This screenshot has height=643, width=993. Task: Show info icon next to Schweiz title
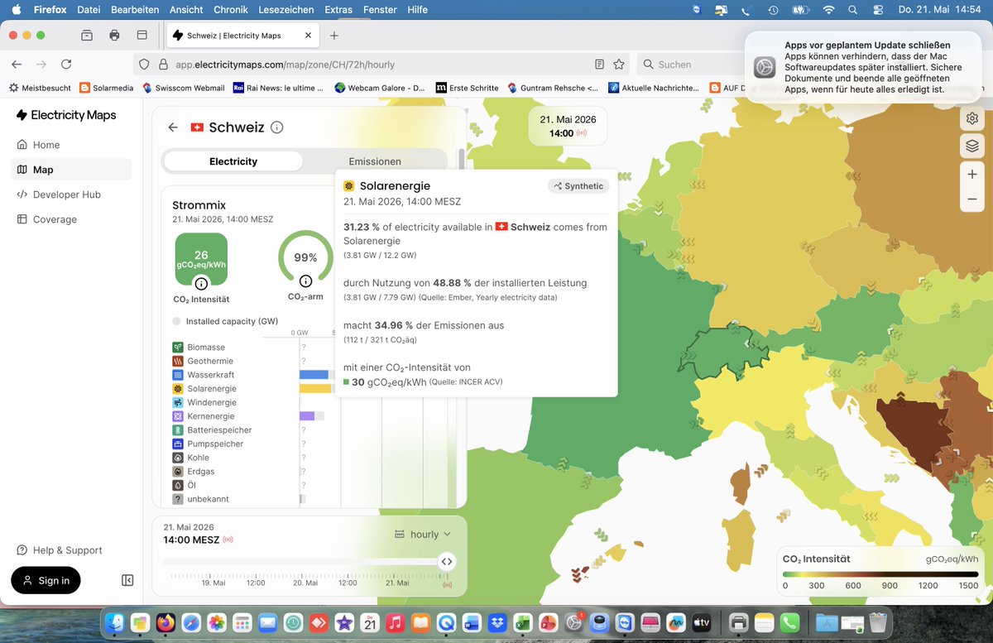click(277, 127)
